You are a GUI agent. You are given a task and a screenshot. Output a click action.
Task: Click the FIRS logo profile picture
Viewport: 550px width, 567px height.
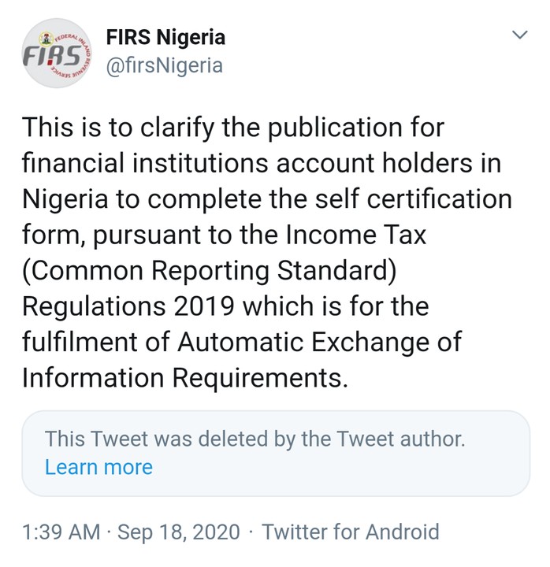[56, 54]
